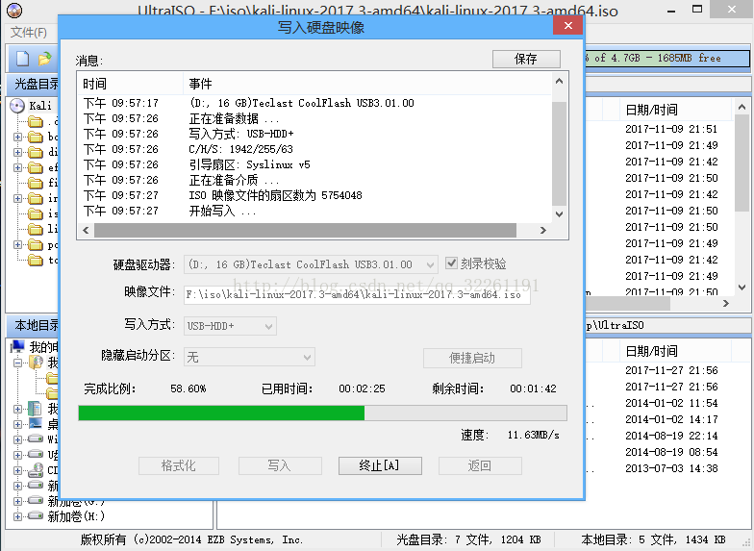Click the date '2014-01-02 11:54' in local list
This screenshot has height=551, width=754.
click(x=671, y=403)
